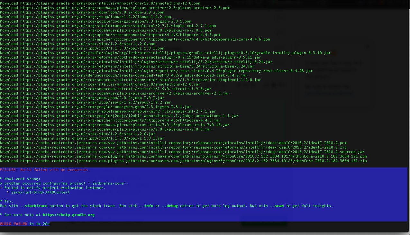Viewport: 410px width, 235px height.
Task: Select the j2objc-annotations-1.1.jar line
Action: [119, 116]
